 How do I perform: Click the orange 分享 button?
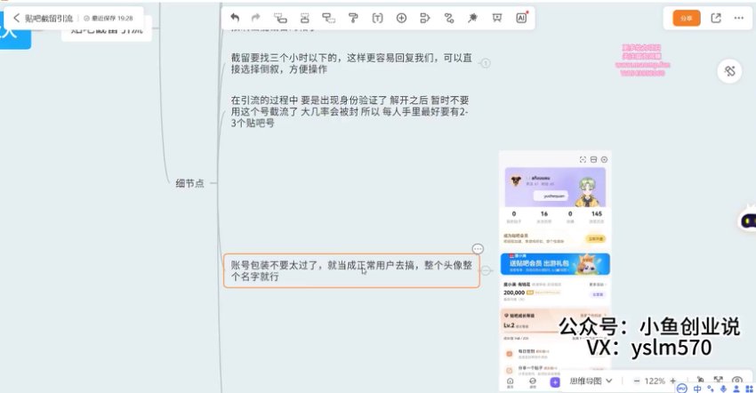click(x=686, y=18)
